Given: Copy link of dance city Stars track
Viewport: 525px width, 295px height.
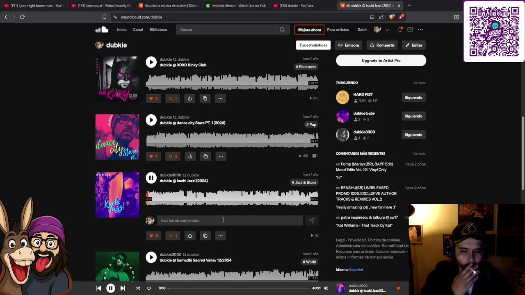Looking at the screenshot, I should [205, 156].
